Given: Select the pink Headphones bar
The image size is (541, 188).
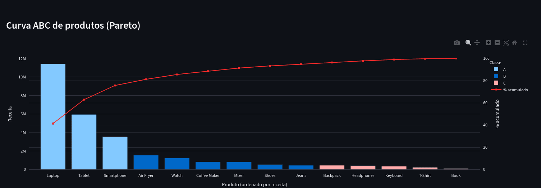Looking at the screenshot, I should pyautogui.click(x=363, y=168).
